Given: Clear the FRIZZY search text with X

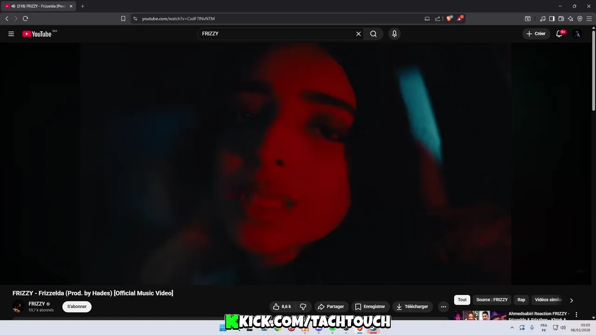Looking at the screenshot, I should (359, 33).
